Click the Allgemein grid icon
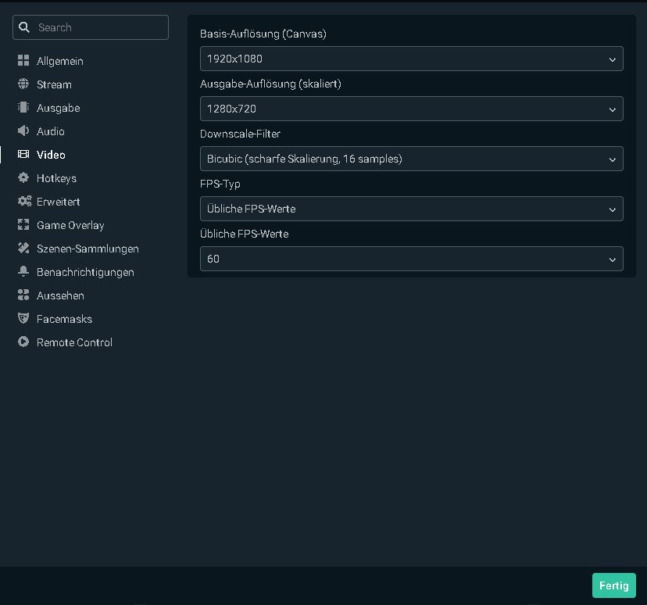The height and width of the screenshot is (605, 647). [23, 61]
